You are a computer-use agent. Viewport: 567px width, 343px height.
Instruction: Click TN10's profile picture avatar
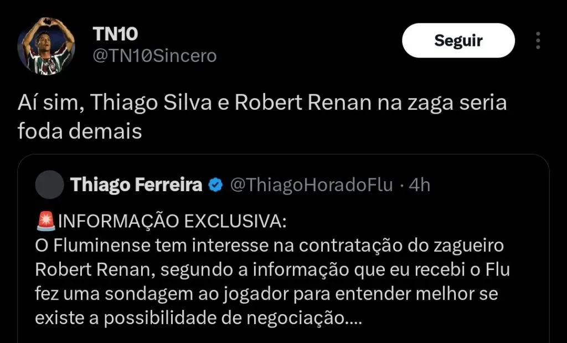click(47, 46)
